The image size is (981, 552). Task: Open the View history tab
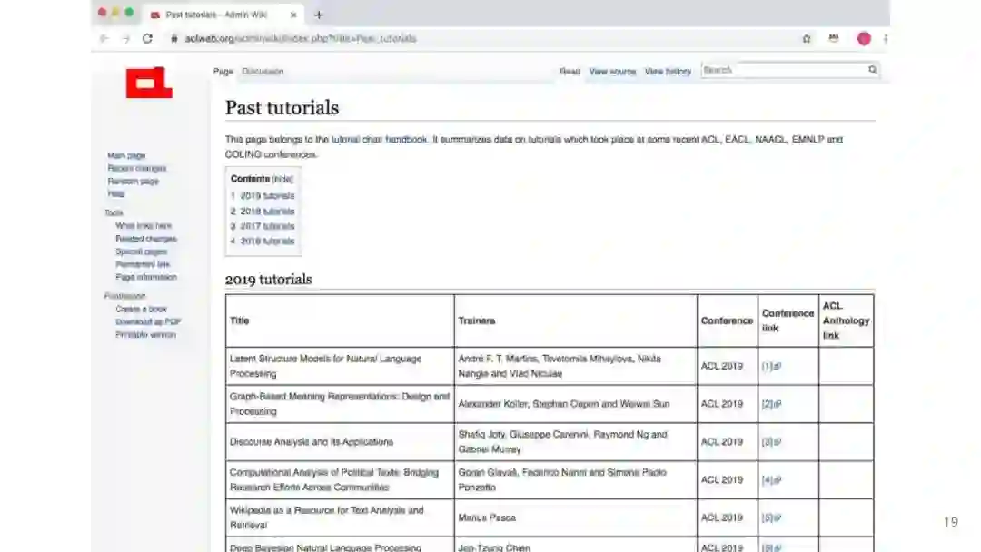tap(668, 71)
